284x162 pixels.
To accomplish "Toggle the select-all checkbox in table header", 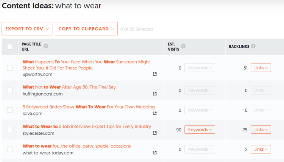I will point(10,47).
